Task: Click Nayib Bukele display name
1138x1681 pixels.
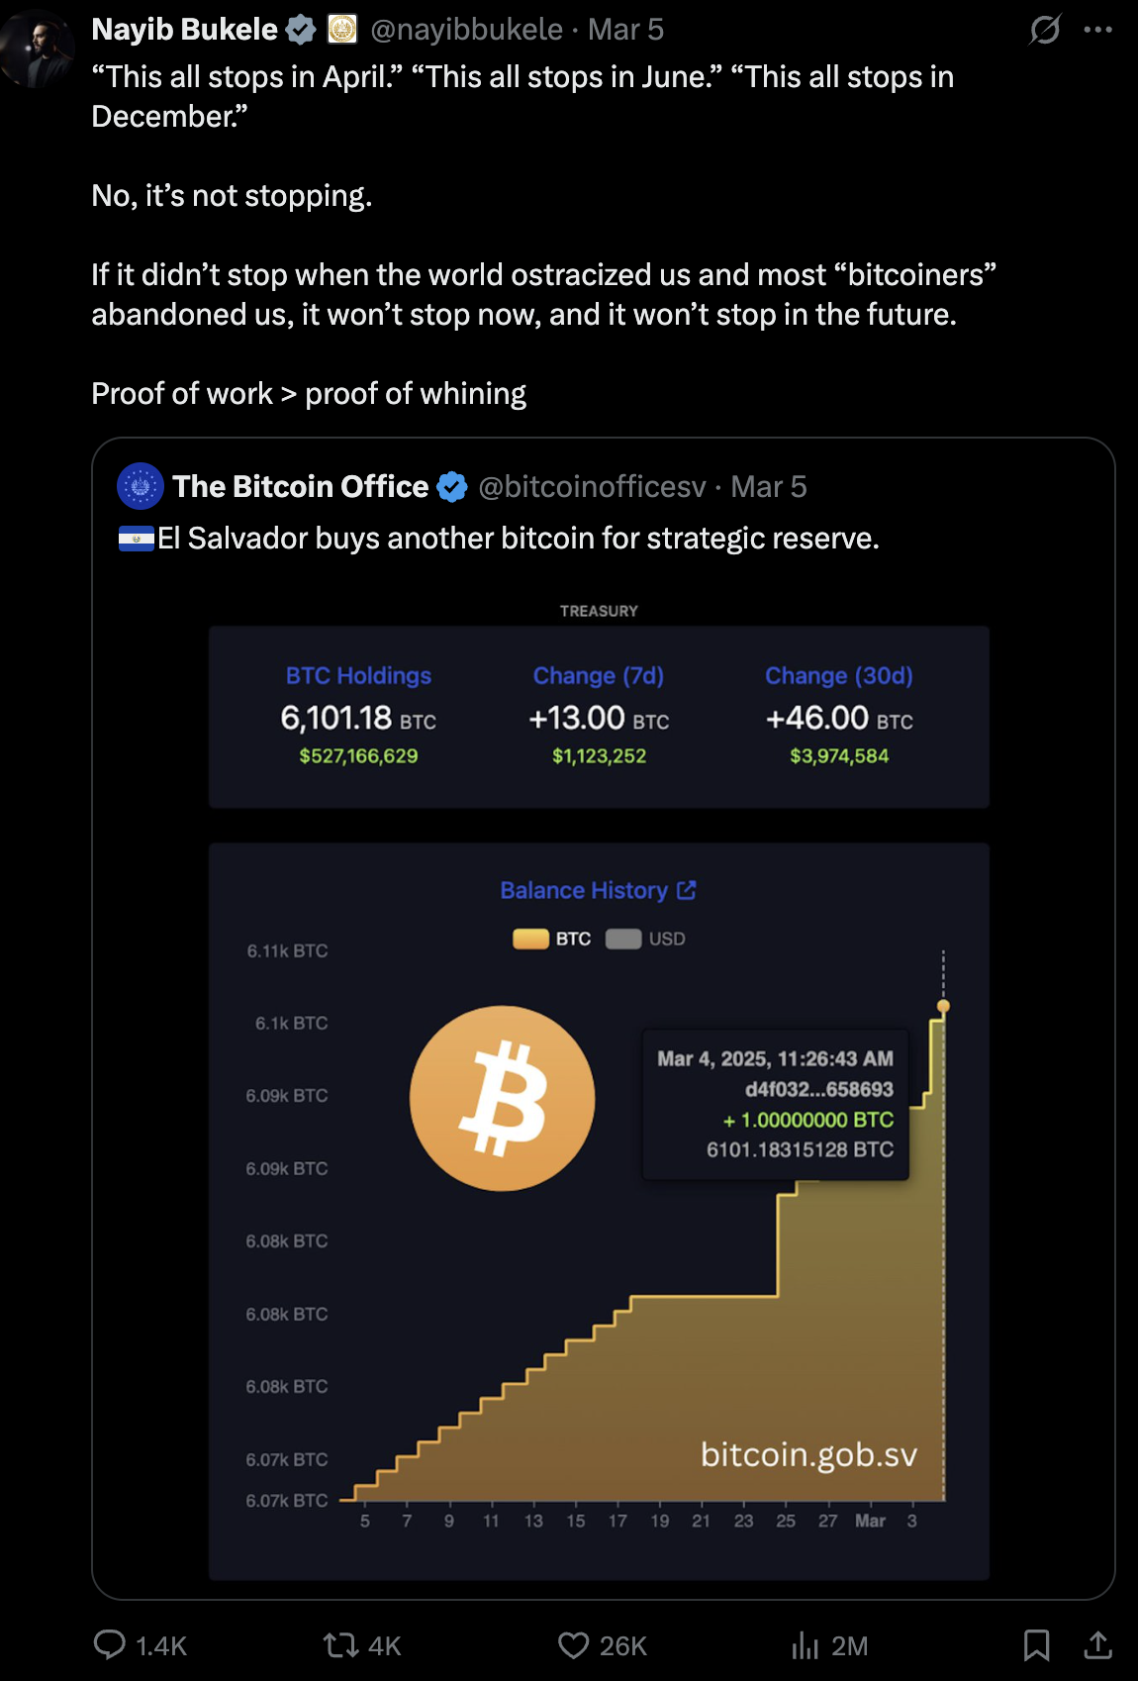Action: 184,30
